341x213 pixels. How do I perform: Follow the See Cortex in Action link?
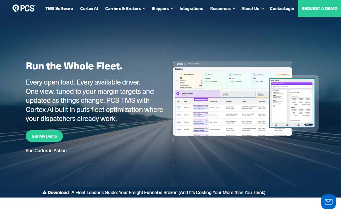point(46,151)
